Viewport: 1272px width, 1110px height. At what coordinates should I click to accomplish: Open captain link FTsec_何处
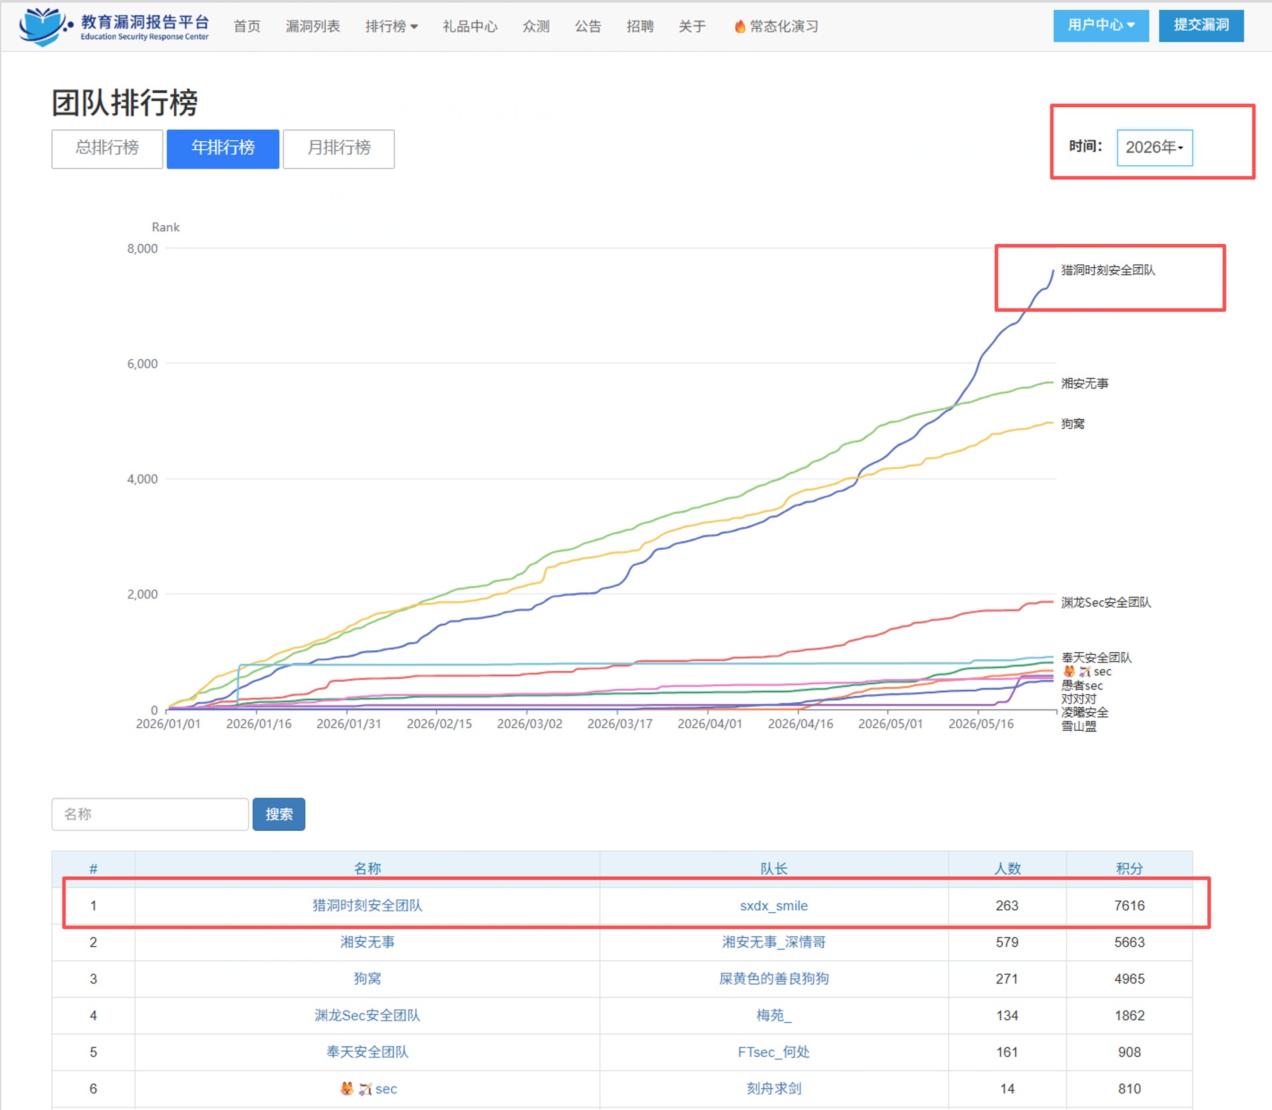click(x=773, y=1052)
